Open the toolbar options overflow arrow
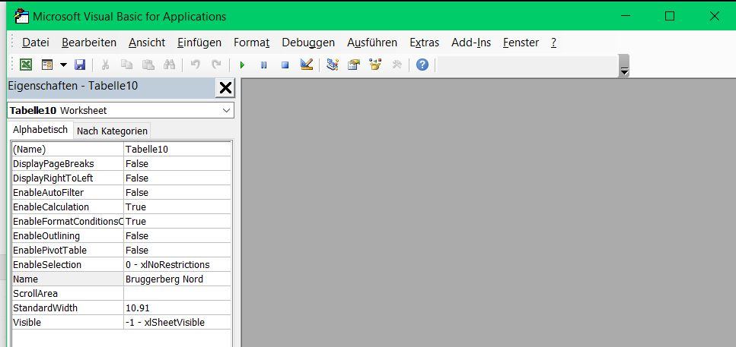The height and width of the screenshot is (347, 736). tap(624, 66)
